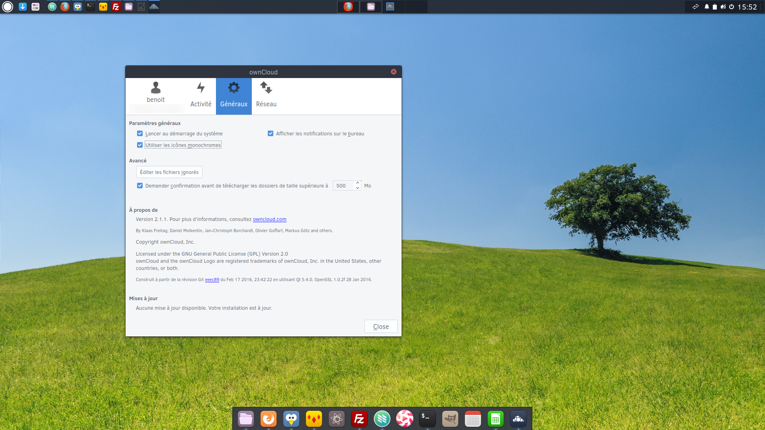Open Firefox from the bottom dock
The image size is (765, 430).
(x=269, y=419)
